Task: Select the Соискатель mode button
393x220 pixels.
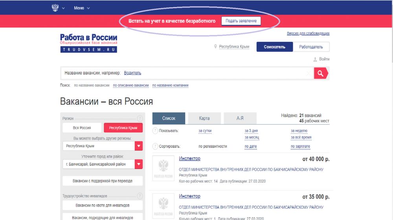Action: point(275,47)
